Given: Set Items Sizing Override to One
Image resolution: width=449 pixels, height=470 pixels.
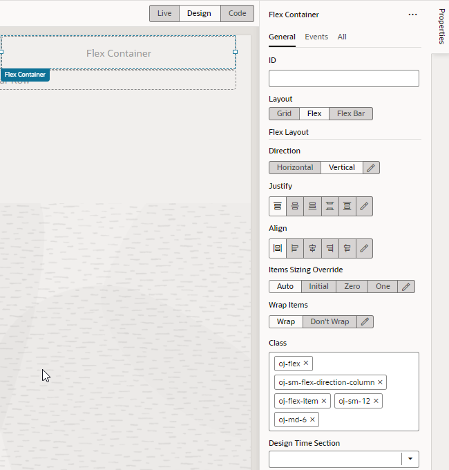Looking at the screenshot, I should (383, 287).
